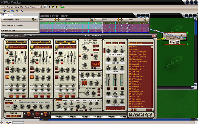The height and width of the screenshot is (124, 198).
Task: Open the Song menu
Action: point(17,7)
